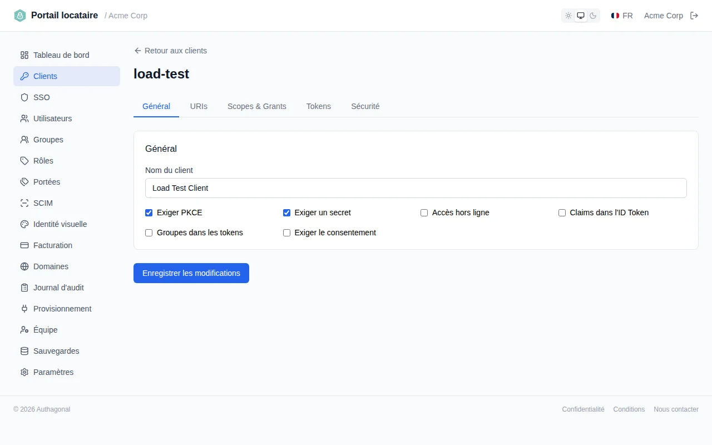Open the Conditions footer link
This screenshot has height=445, width=712.
(x=629, y=409)
